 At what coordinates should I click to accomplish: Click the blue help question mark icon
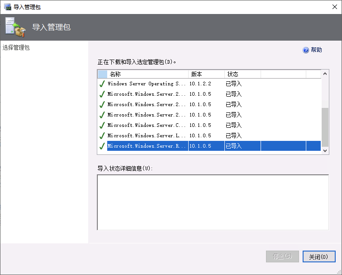[x=306, y=50]
